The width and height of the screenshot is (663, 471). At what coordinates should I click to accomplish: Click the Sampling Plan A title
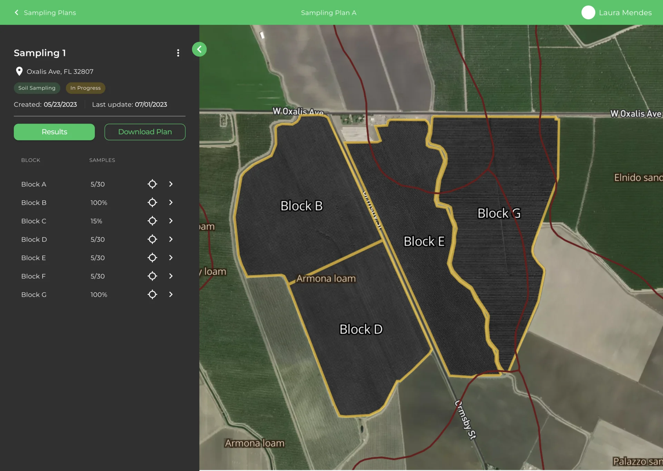tap(328, 13)
